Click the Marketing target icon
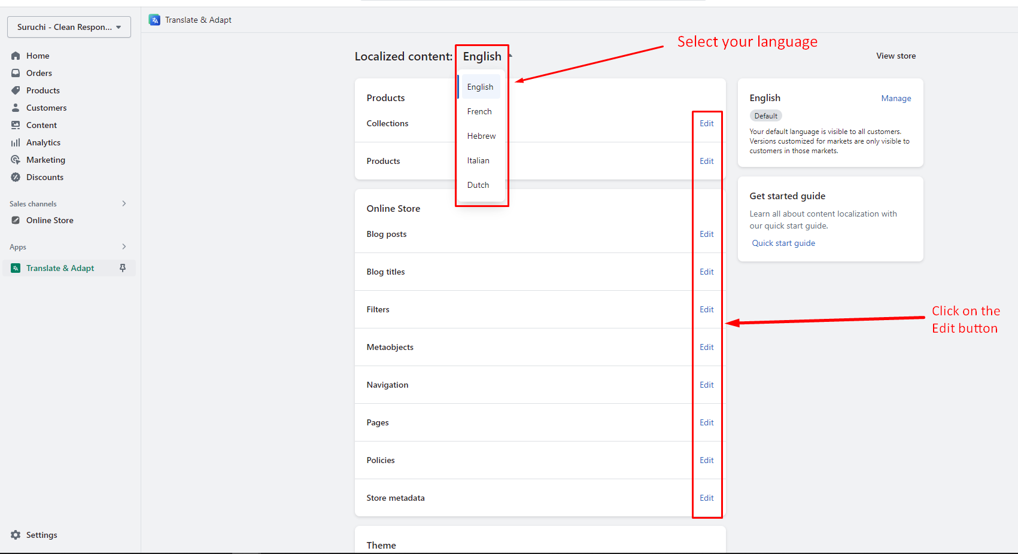This screenshot has width=1018, height=554. point(16,160)
